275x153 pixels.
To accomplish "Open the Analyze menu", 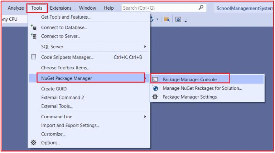I will click(x=16, y=8).
